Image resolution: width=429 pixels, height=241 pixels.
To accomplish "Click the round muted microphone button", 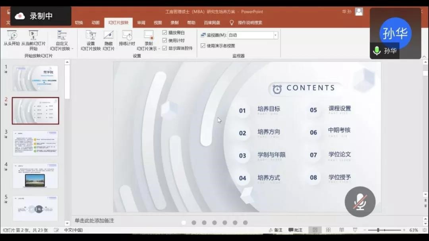I will tap(360, 202).
